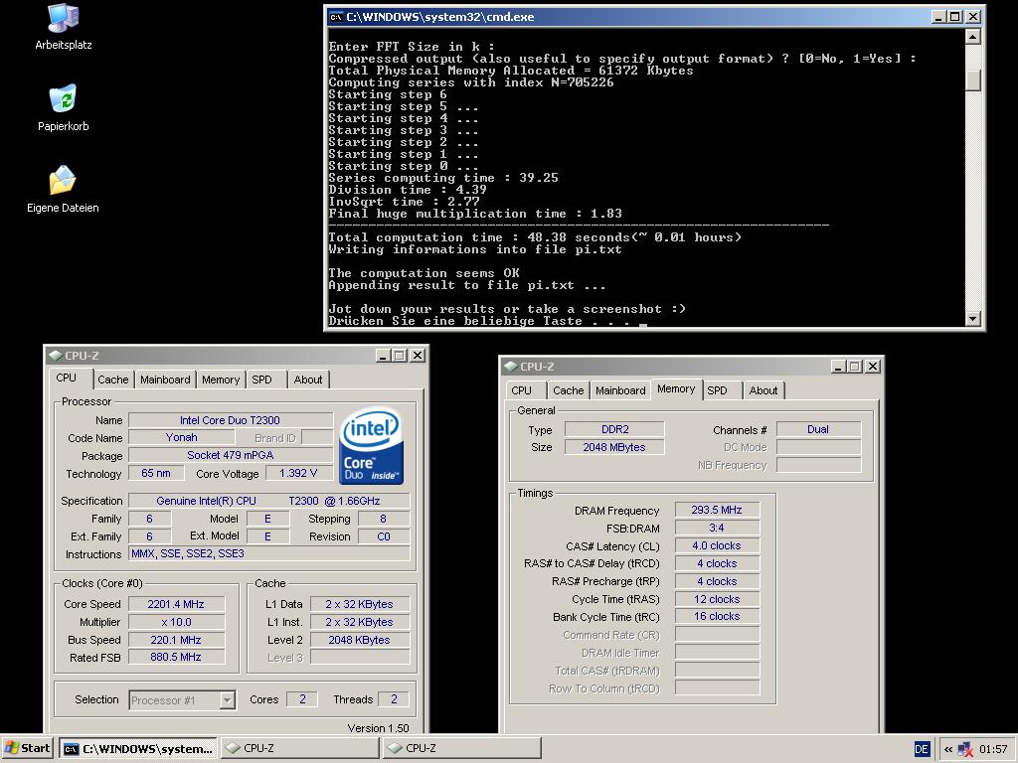Close the right CPU-Z window
This screenshot has width=1018, height=763.
[x=873, y=367]
